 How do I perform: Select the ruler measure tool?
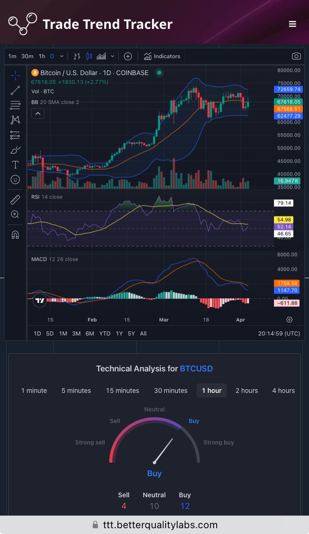tap(15, 199)
